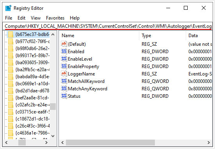Open the View menu
The height and width of the screenshot is (149, 215).
click(36, 18)
